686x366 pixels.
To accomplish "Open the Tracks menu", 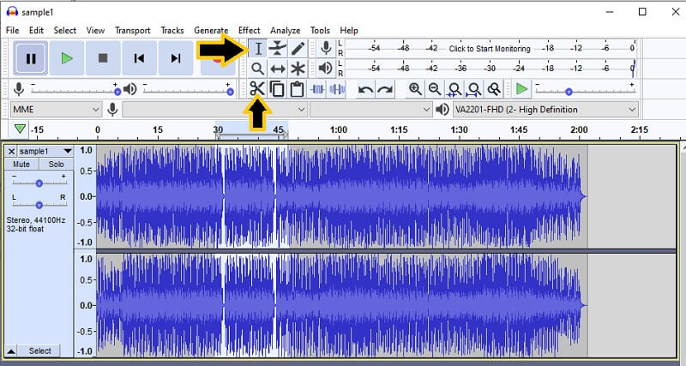I will click(172, 30).
